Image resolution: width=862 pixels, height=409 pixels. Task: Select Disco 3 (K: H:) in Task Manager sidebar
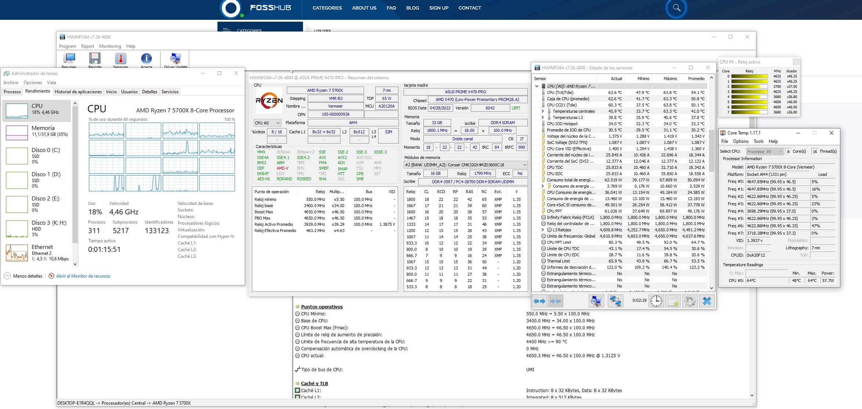[37, 228]
